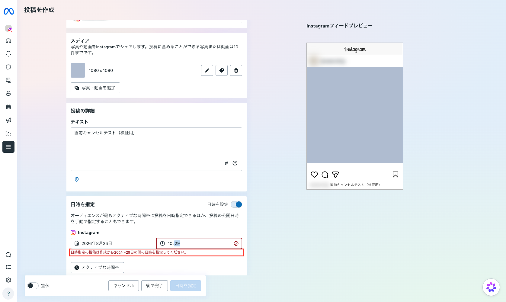Image resolution: width=506 pixels, height=302 pixels.
Task: Turn off the 日時を設定 toggle
Action: coord(236,204)
